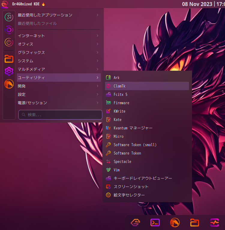The width and height of the screenshot is (225, 230).
Task: Click the Software Token (small) key icon
Action: (x=108, y=145)
